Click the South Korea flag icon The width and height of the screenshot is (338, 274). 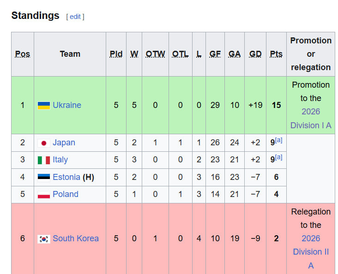pyautogui.click(x=44, y=239)
